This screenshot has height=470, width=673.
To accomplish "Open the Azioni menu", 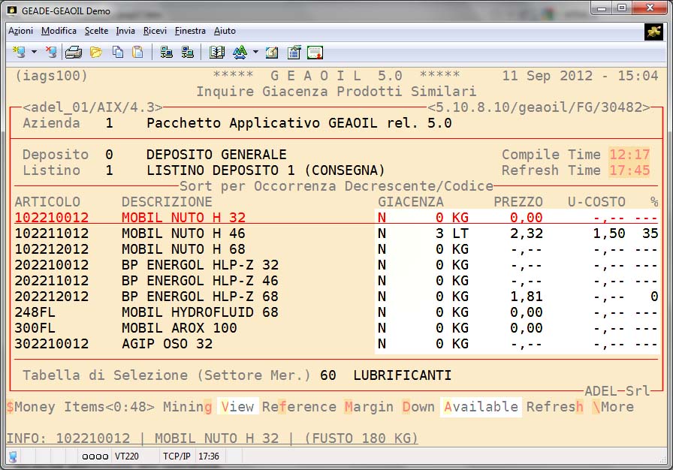I will coord(20,31).
